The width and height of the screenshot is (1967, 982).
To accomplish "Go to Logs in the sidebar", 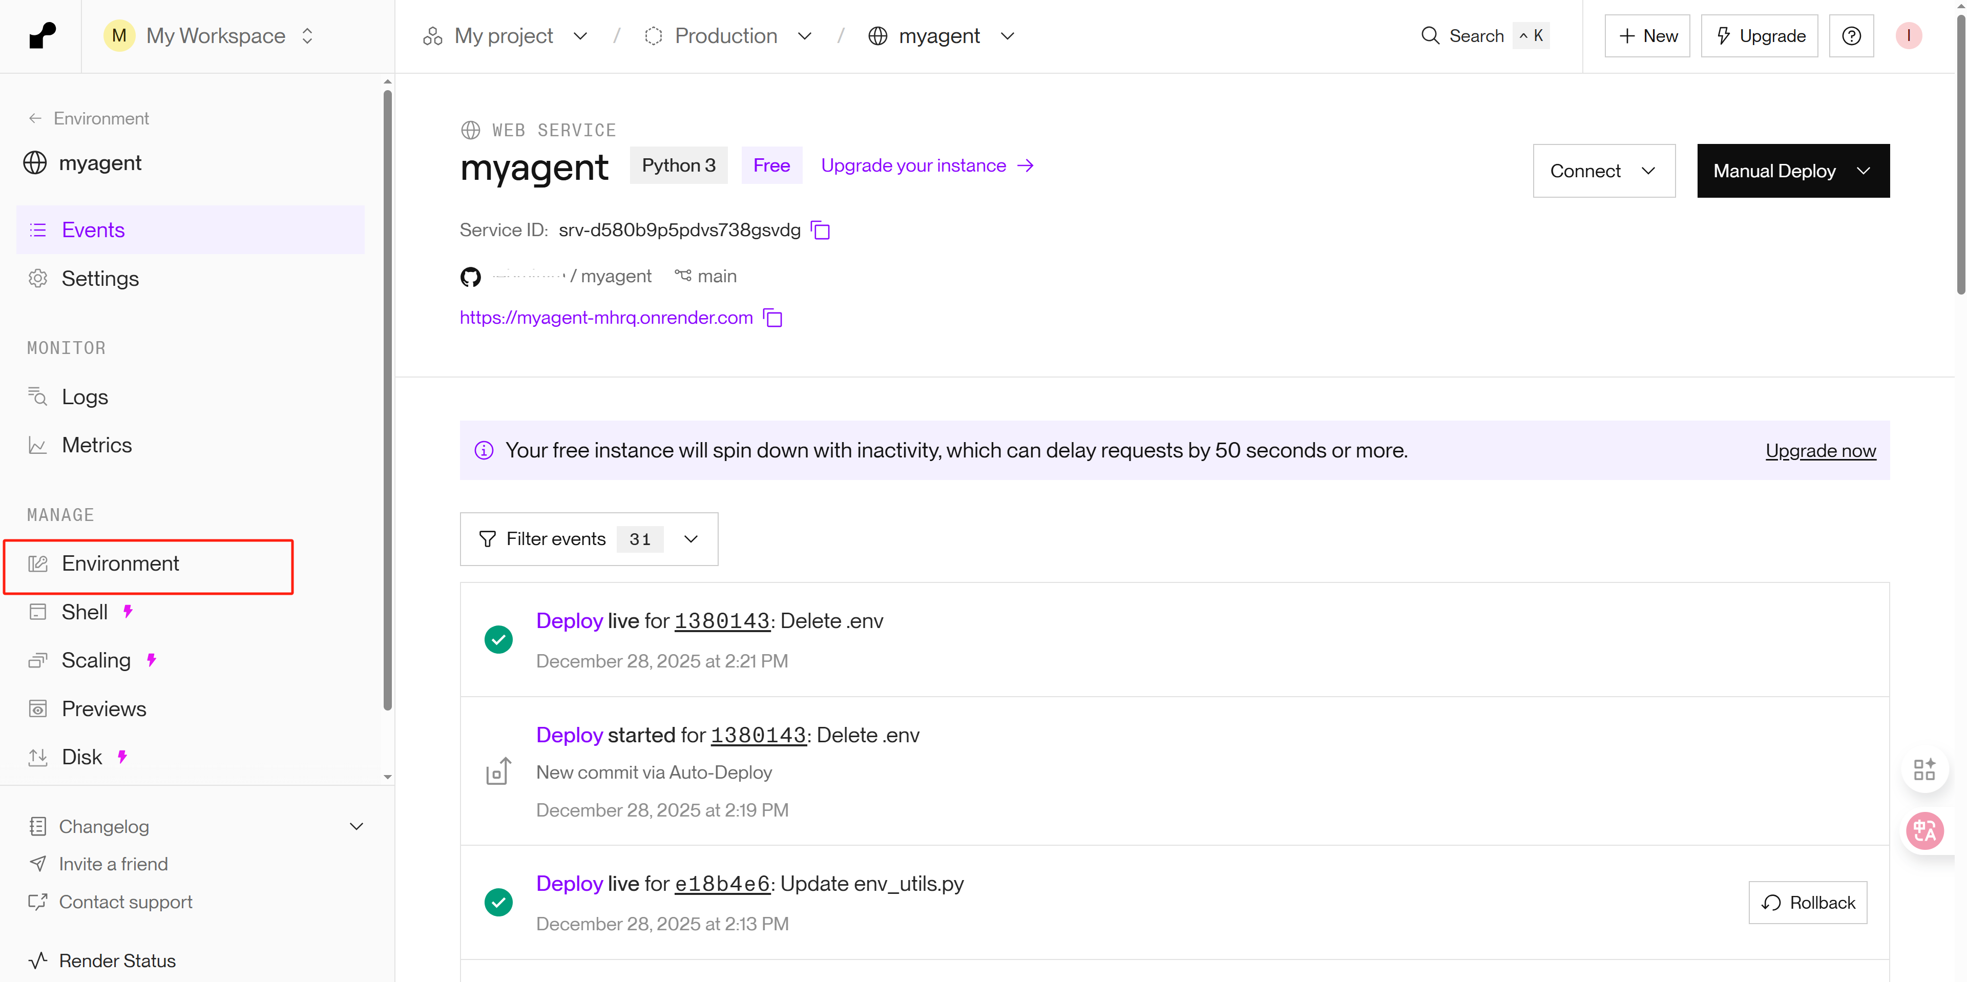I will pyautogui.click(x=85, y=397).
